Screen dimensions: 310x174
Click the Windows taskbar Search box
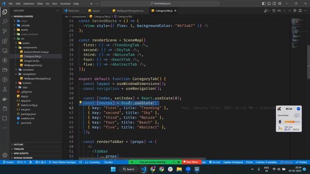pyautogui.click(x=128, y=169)
